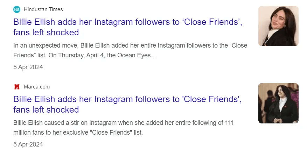Click the date under Hindustan Times result
Screen dimensions: 307x150
[28, 67]
